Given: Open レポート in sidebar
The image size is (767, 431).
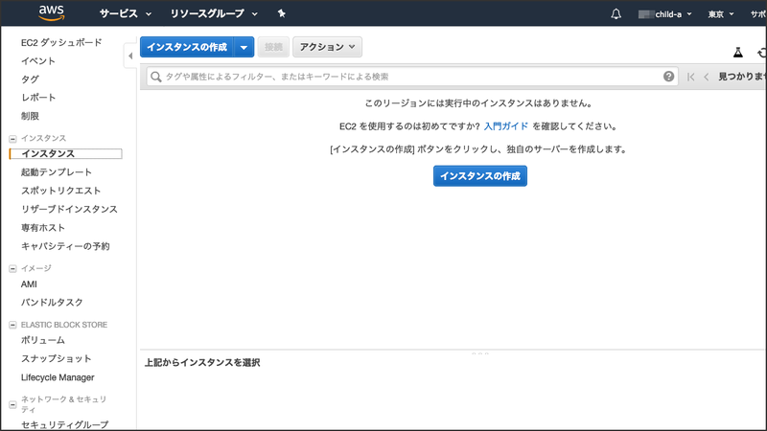Looking at the screenshot, I should tap(38, 98).
